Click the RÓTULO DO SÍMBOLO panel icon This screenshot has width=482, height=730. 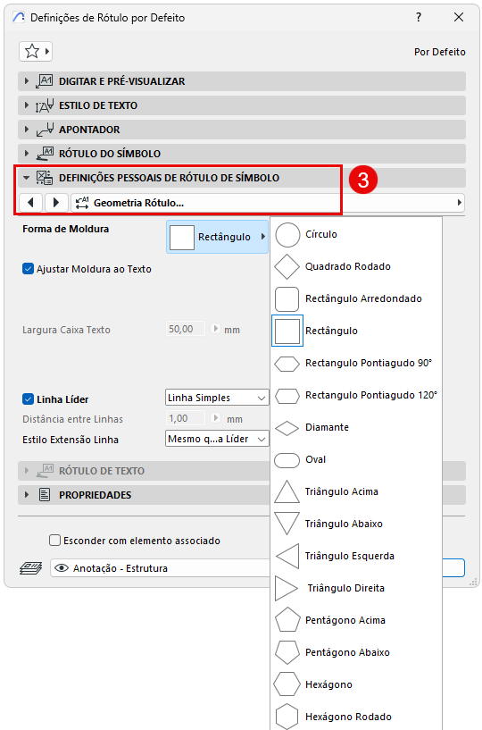coord(45,153)
